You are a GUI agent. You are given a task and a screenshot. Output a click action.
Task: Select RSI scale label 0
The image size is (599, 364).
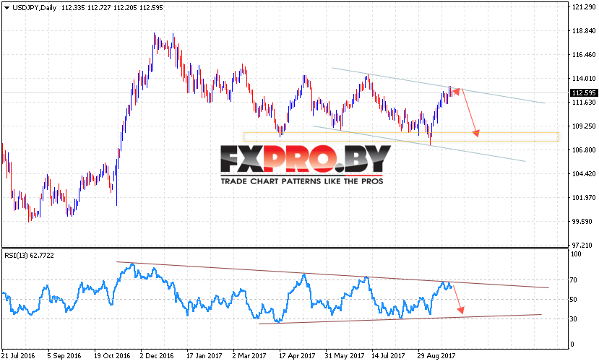coord(572,344)
